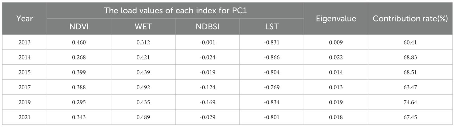The height and width of the screenshot is (127, 455).
Task: Select contribution rate 67.45 for 2021
Action: (410, 117)
